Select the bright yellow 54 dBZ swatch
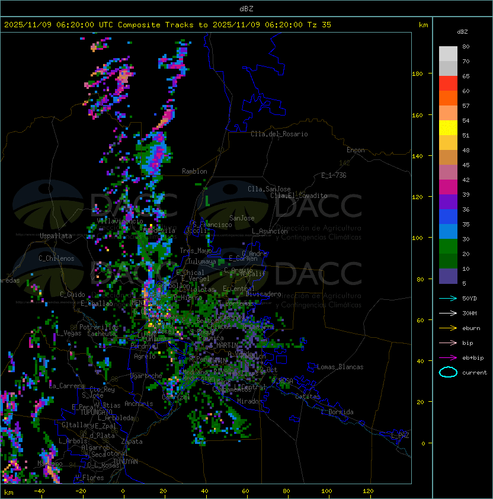Screen dimensions: 493x499 coord(448,127)
